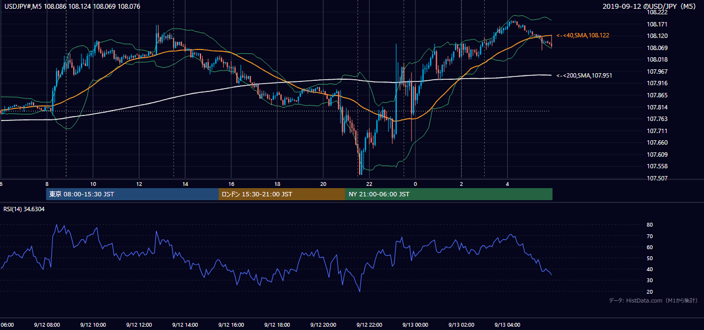Click hour label 4 under price chart
Viewport: 704px width, 330px height.
click(508, 184)
